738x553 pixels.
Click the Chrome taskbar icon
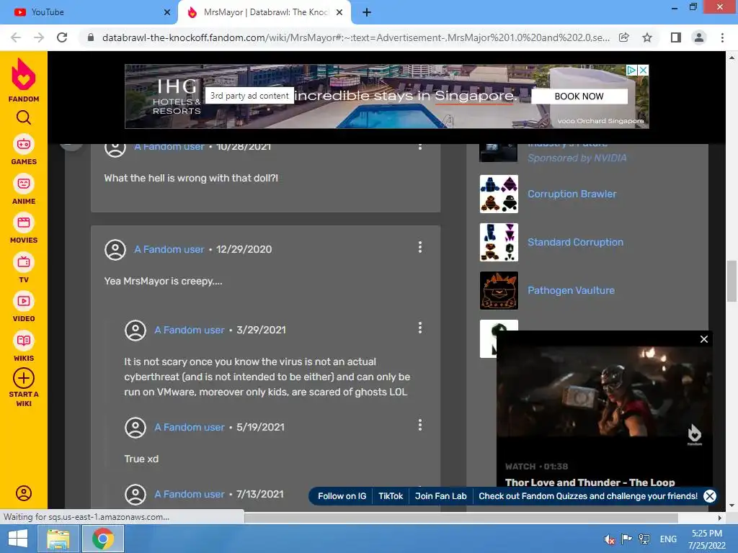pyautogui.click(x=103, y=539)
